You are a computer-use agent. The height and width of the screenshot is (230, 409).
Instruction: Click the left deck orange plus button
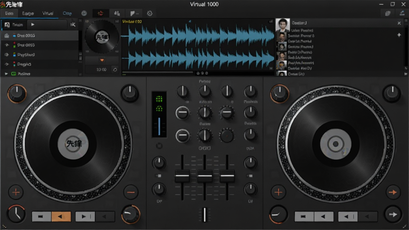coord(16,192)
